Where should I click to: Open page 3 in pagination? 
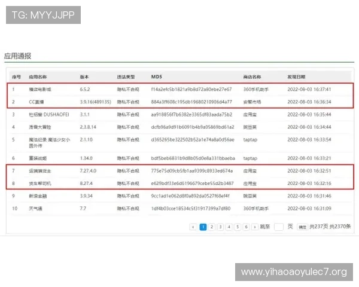point(220,227)
